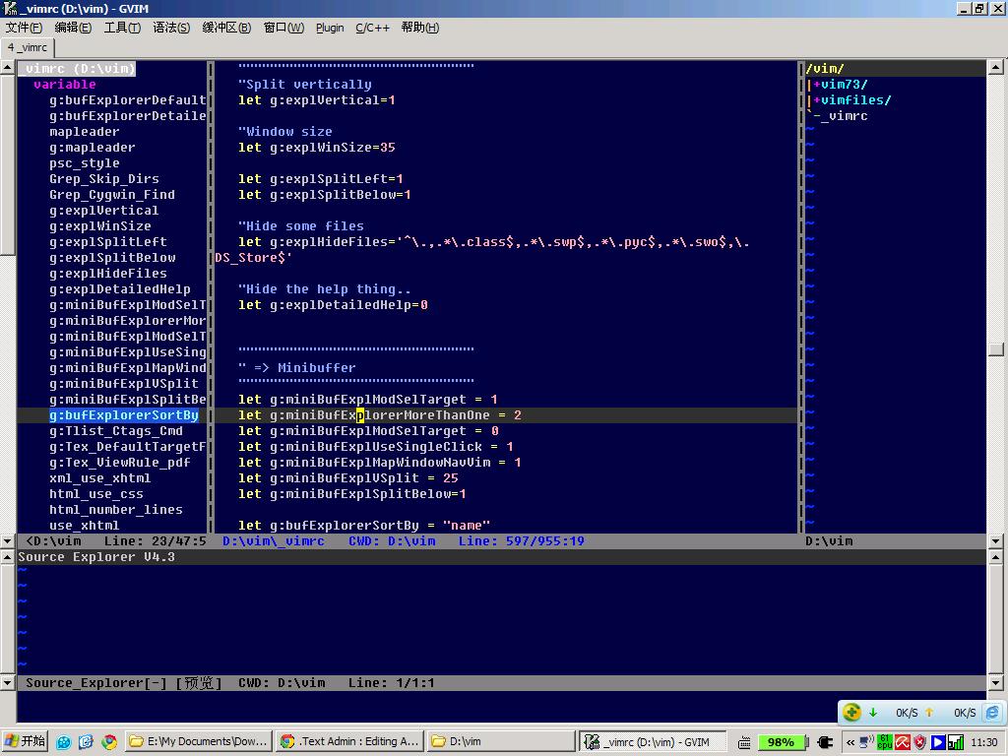This screenshot has height=756, width=1008.
Task: Select the Grep_Skip_Dirs tag
Action: tap(104, 179)
